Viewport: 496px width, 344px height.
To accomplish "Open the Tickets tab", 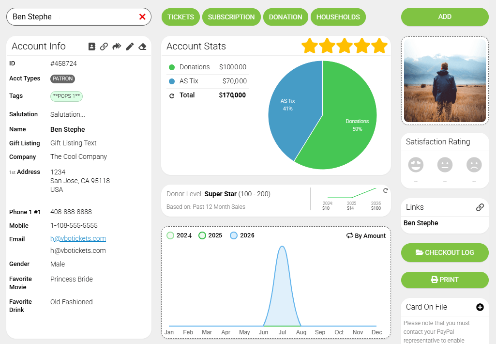I will click(180, 17).
